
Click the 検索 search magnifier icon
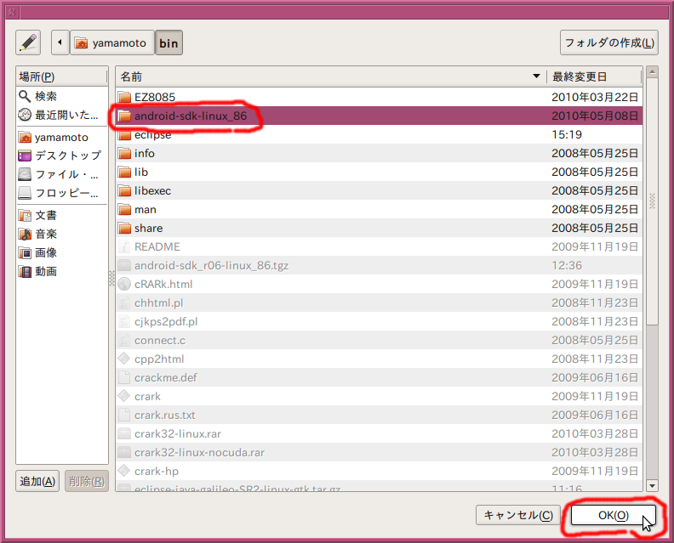pos(25,96)
